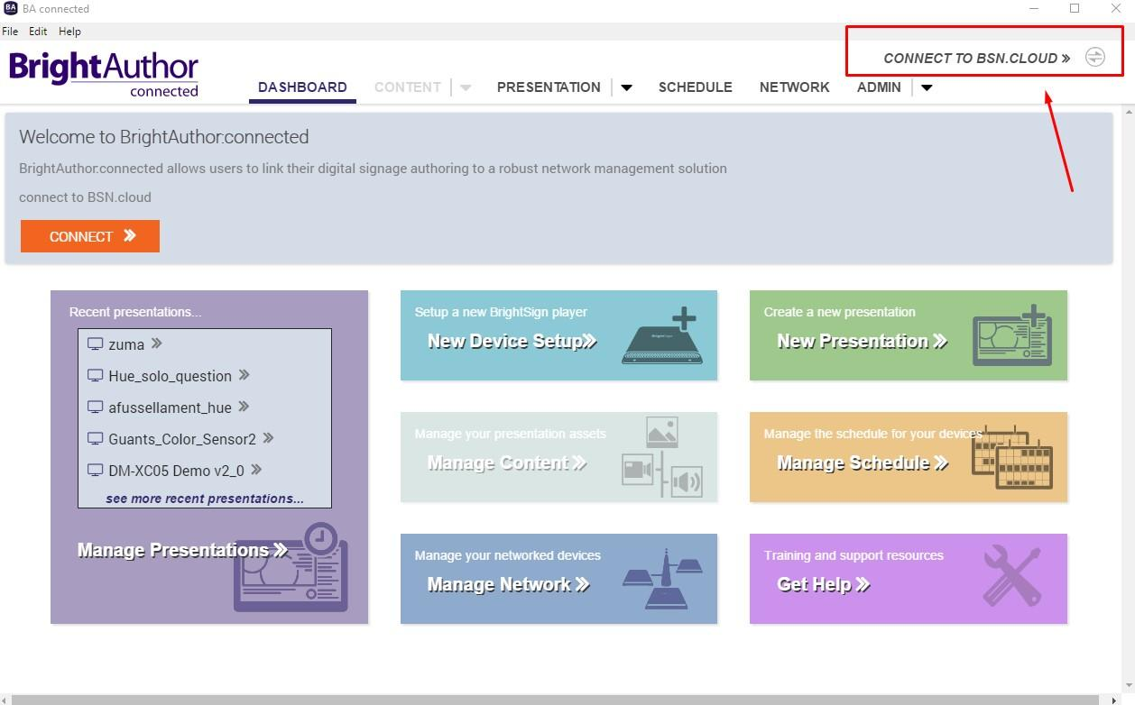Click the New Device Setup player icon

[664, 336]
